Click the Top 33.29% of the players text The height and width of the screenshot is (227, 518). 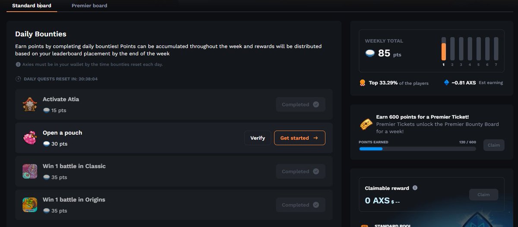(x=399, y=83)
